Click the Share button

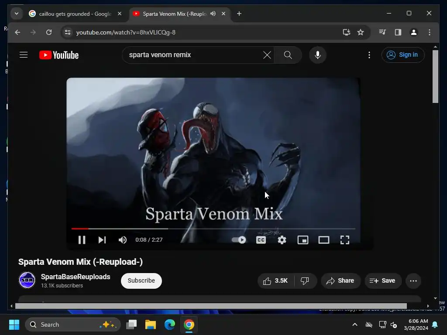[340, 281]
